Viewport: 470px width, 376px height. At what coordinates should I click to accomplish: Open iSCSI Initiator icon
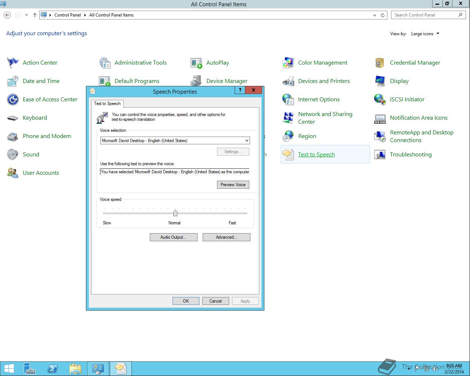click(x=380, y=100)
